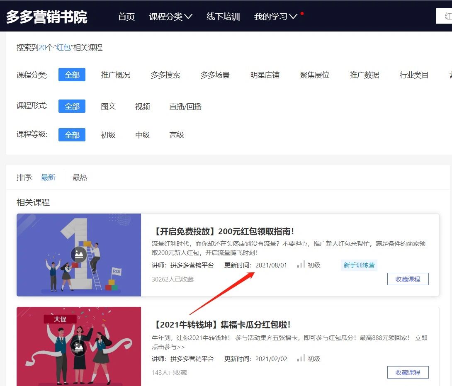Select 全部 in the 课程形式 filter
The image size is (452, 386).
[72, 106]
